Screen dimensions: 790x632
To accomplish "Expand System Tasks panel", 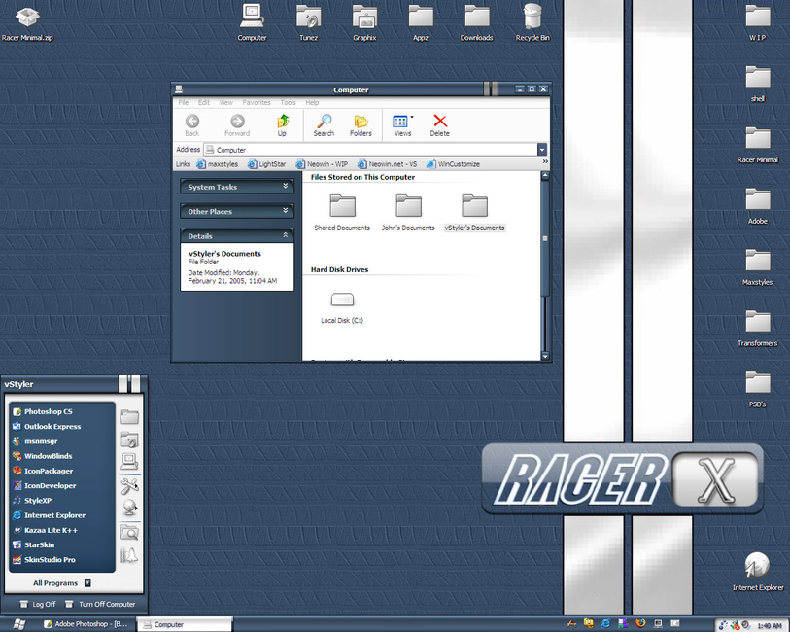I will click(237, 187).
